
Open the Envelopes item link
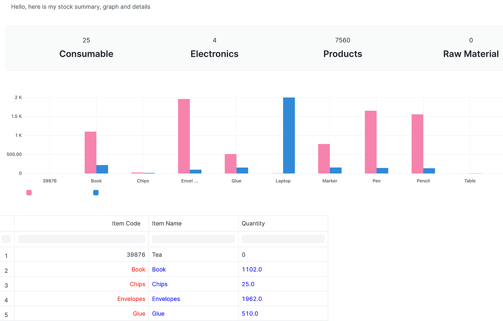[x=166, y=299]
